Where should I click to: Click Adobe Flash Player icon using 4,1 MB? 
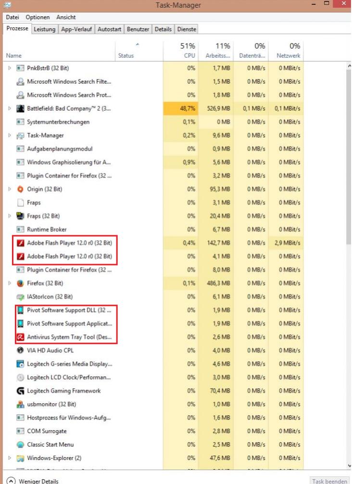[20, 256]
